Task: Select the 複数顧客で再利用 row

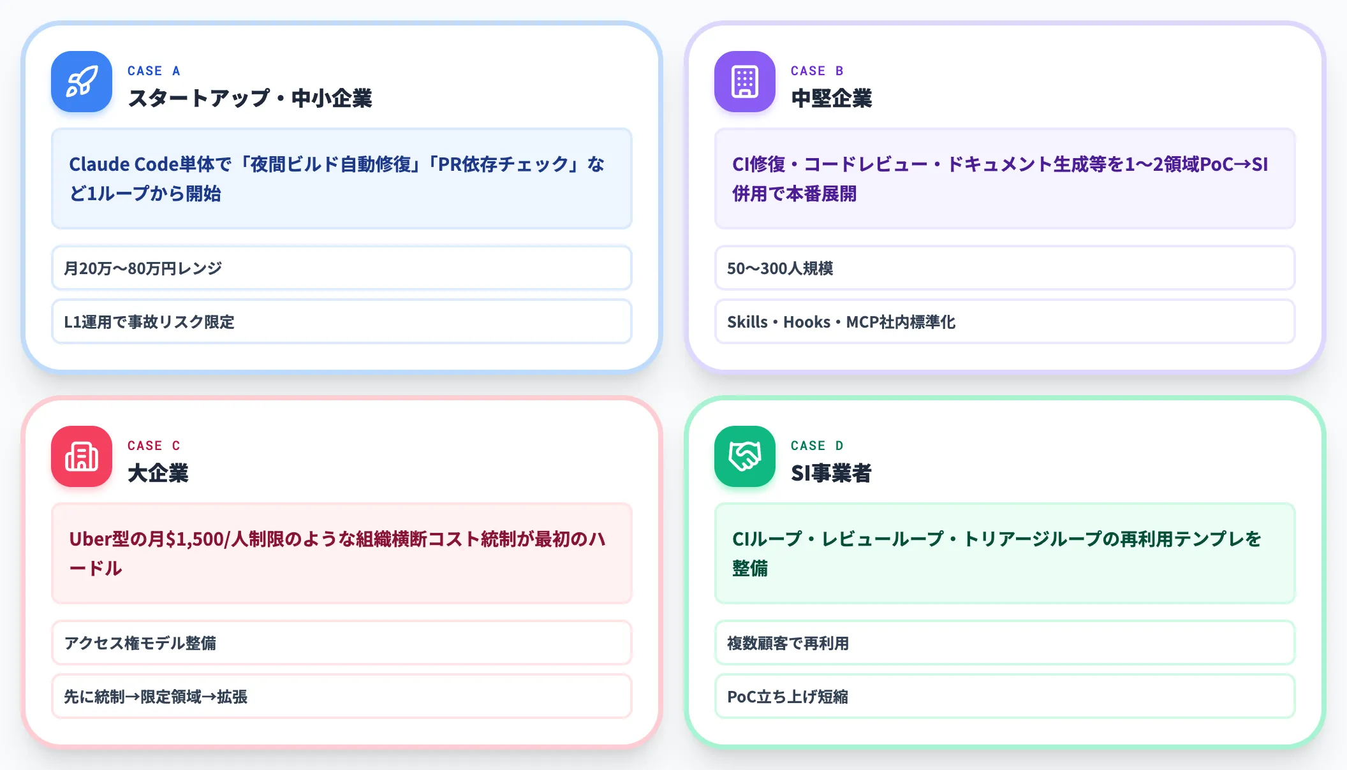Action: pos(1005,643)
